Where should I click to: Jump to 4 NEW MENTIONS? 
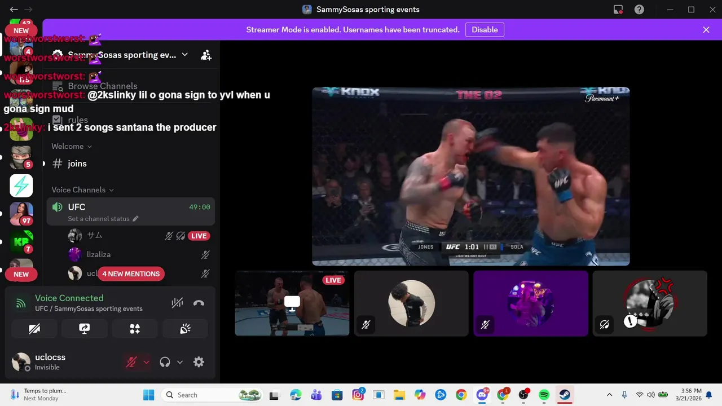131,274
